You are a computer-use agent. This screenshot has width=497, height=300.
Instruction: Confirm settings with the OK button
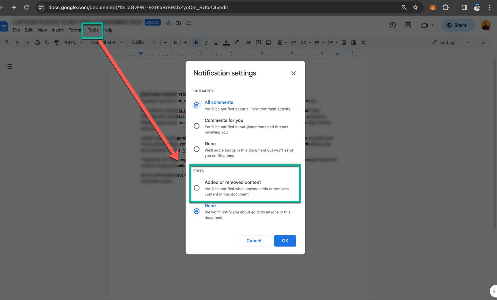[285, 241]
